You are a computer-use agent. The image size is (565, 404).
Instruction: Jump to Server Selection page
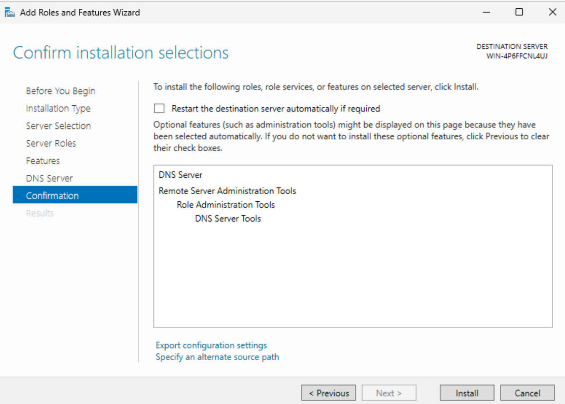tap(58, 126)
